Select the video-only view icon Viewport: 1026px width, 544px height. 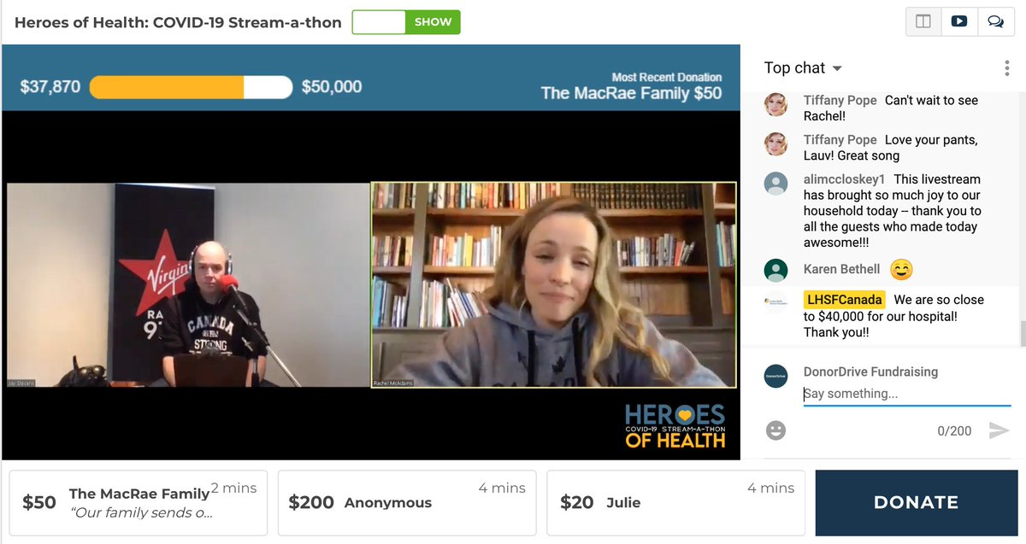point(959,22)
